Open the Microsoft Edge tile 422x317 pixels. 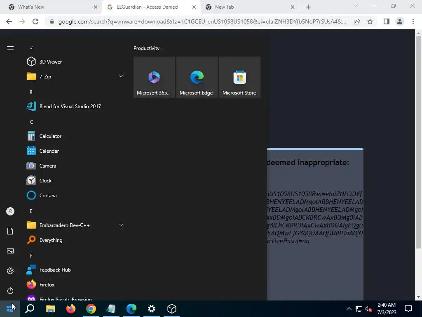(197, 77)
